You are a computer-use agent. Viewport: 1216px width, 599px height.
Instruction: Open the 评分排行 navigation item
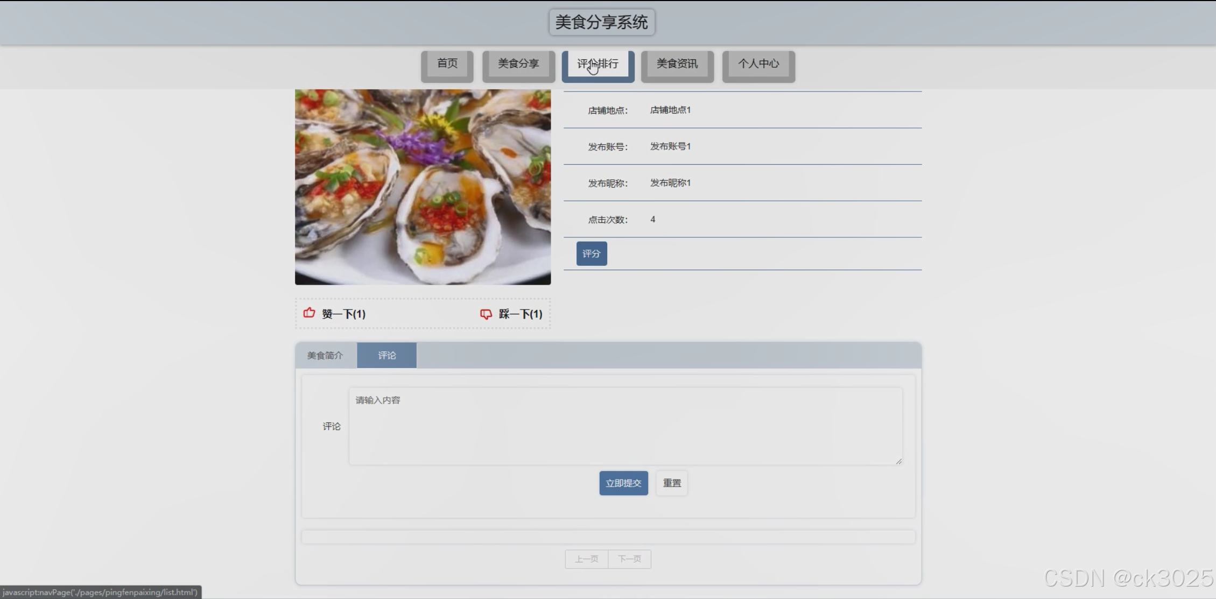598,64
